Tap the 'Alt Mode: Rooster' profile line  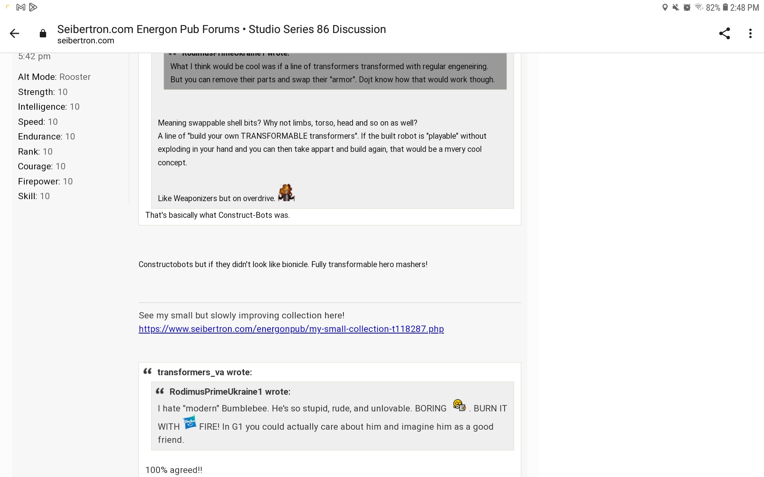pos(54,77)
